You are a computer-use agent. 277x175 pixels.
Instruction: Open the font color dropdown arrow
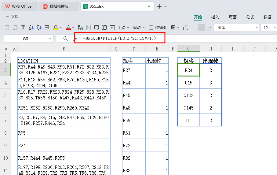coord(73,28)
